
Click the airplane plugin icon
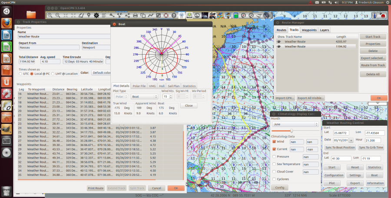[x=259, y=16]
